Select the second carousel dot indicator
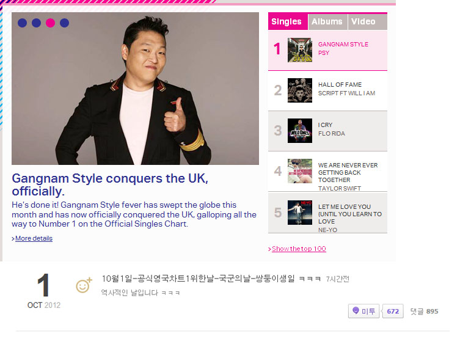Screen dimensions: 460x339 point(37,23)
